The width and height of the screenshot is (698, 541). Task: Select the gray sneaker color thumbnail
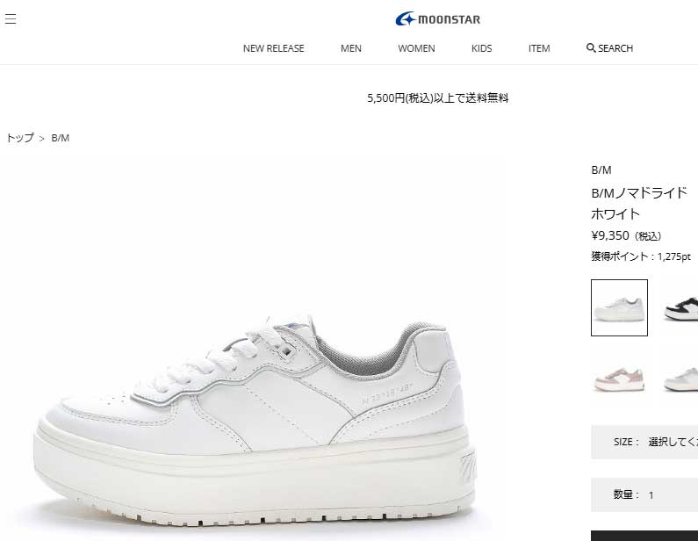[681, 379]
